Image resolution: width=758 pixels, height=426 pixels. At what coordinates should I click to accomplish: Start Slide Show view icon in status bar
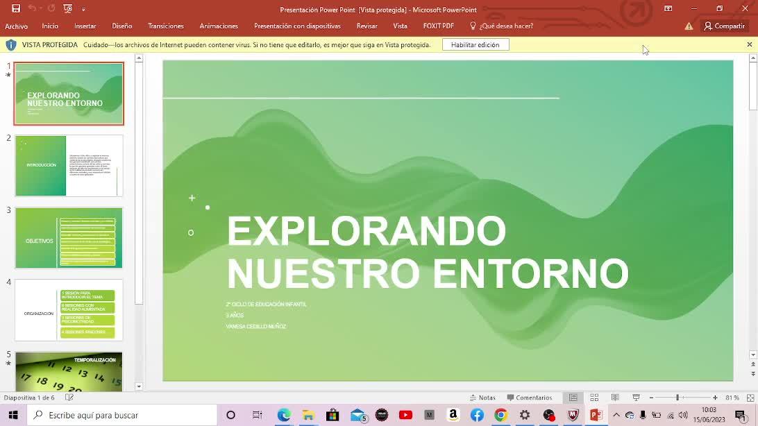pyautogui.click(x=636, y=398)
